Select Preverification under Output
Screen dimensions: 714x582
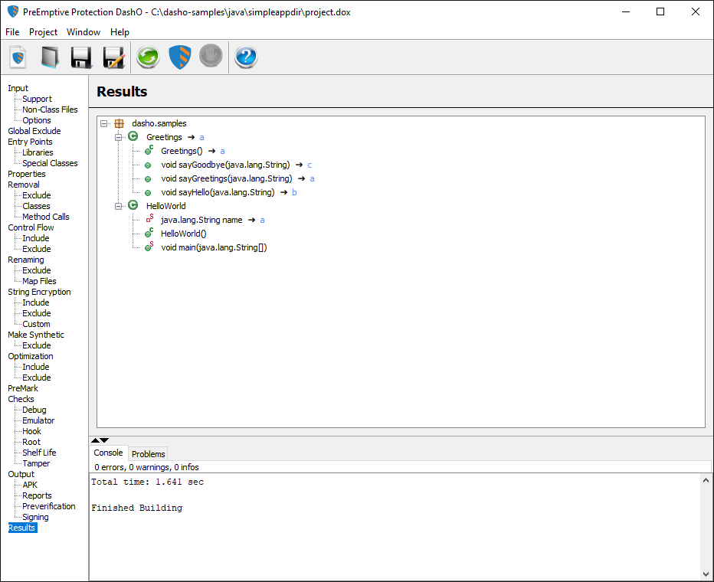pos(49,506)
